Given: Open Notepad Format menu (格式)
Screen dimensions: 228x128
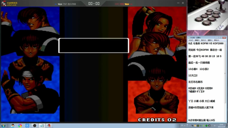Looking at the screenshot, I should (203, 40).
